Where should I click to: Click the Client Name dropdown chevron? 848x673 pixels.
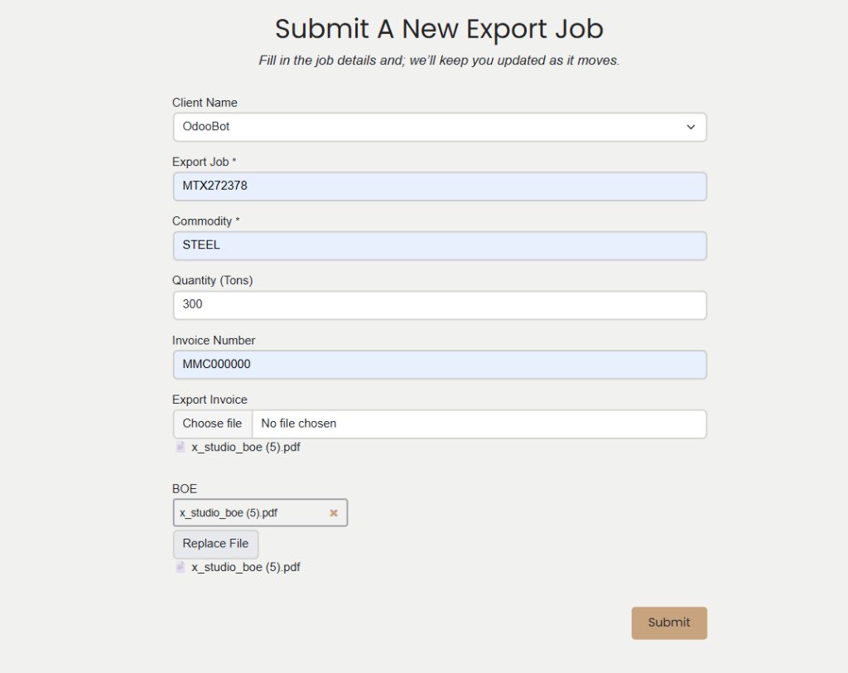pos(691,127)
